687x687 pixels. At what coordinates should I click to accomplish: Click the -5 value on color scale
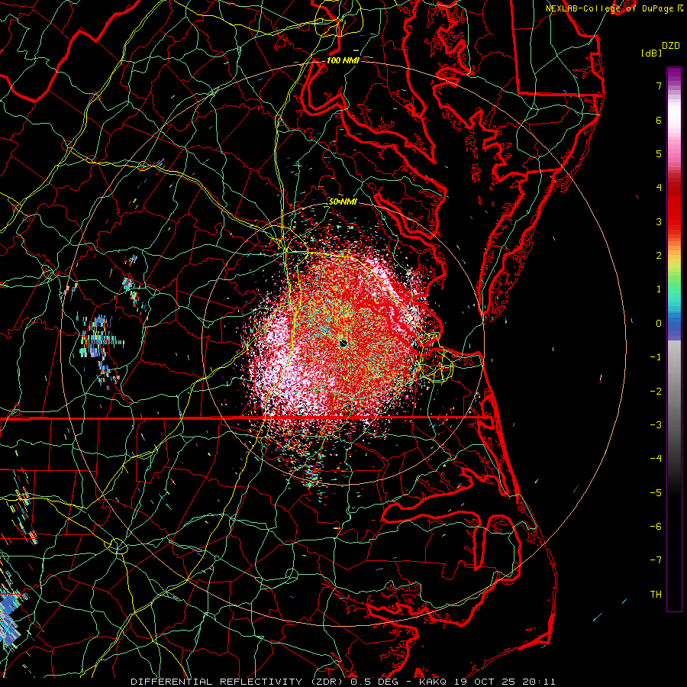[656, 493]
